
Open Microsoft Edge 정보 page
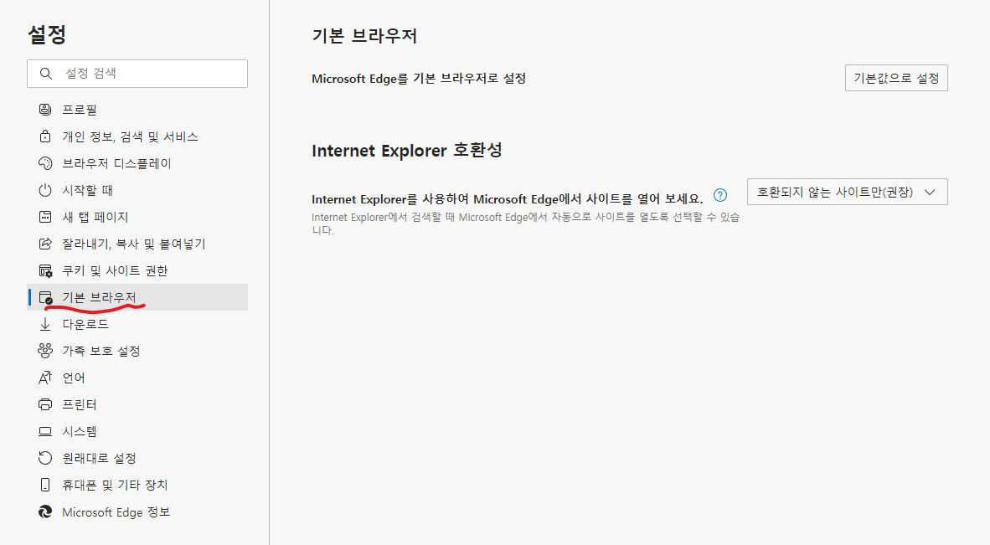(137, 512)
